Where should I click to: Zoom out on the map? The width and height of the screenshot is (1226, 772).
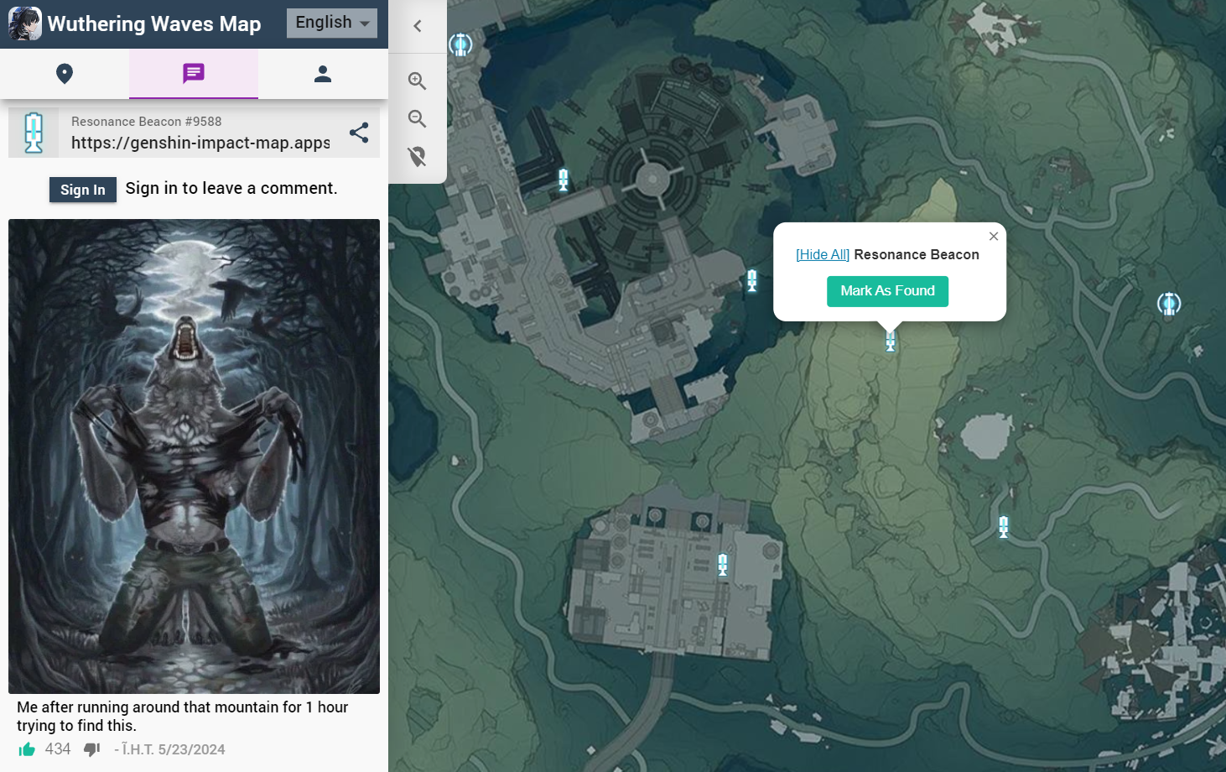(x=418, y=119)
